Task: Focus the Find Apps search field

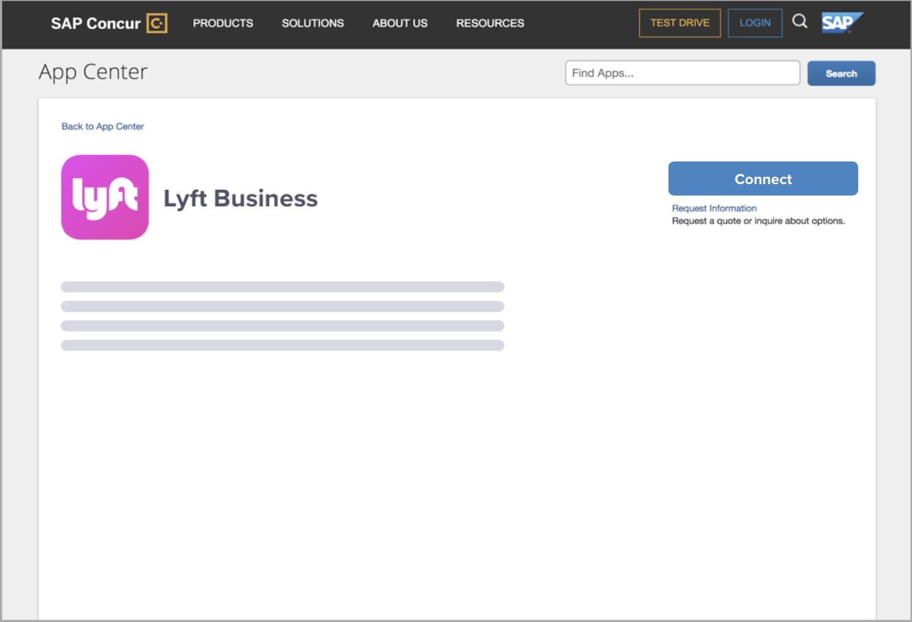Action: pos(683,73)
